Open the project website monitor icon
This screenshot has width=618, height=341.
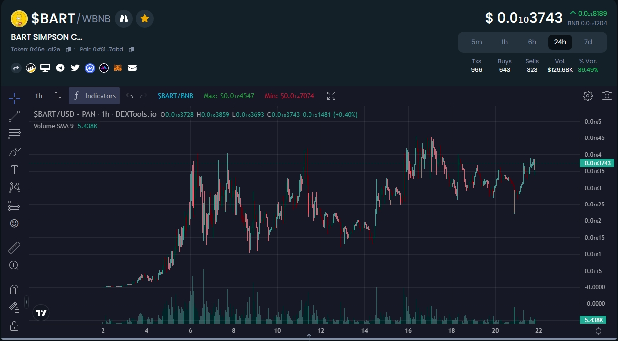point(45,68)
